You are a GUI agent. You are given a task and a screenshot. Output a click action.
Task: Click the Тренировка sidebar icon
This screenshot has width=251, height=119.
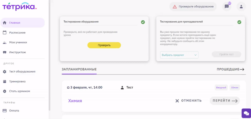click(5, 81)
